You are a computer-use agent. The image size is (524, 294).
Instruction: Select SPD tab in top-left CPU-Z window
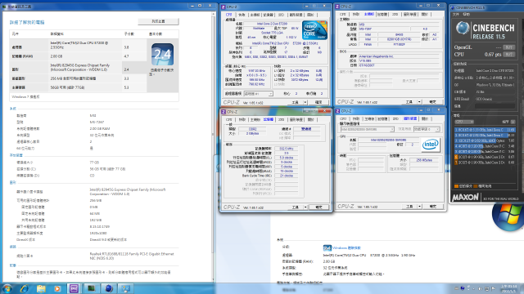tap(281, 15)
